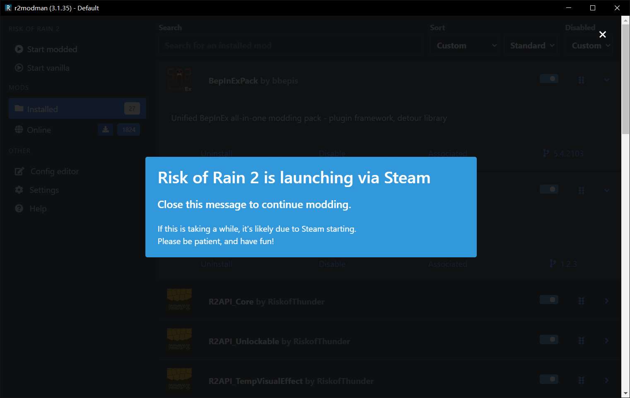Click Uninstall under BepInExPack
Viewport: 630px width, 398px height.
click(216, 153)
